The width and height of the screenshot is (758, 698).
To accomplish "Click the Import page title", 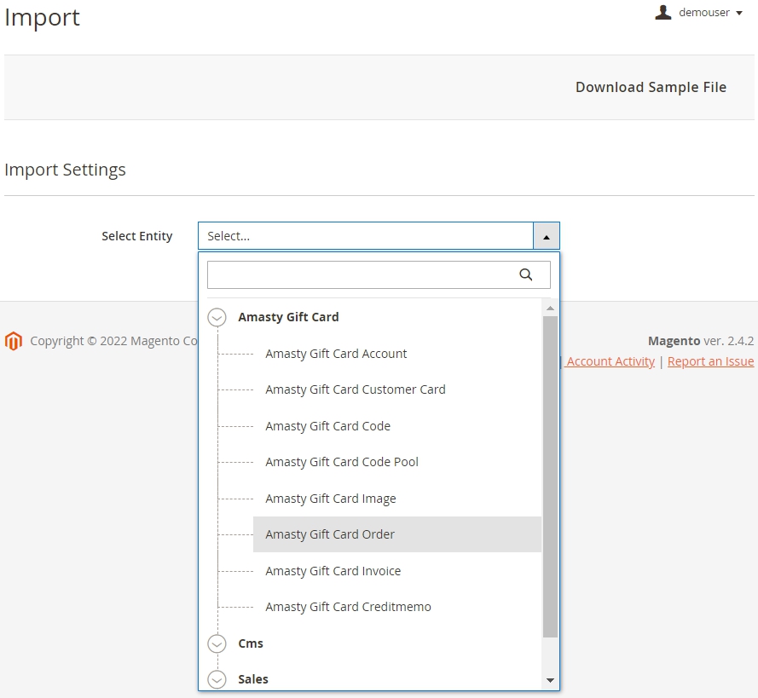I will (x=42, y=18).
